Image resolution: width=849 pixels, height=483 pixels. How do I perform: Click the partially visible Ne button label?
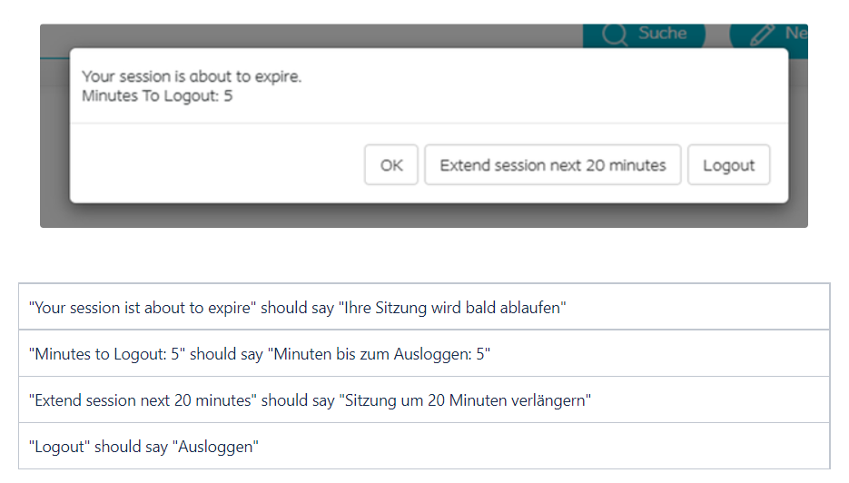coord(796,33)
